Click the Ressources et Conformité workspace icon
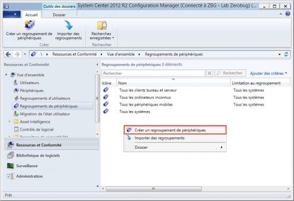Viewport: 294px width, 201px height. coord(10,145)
